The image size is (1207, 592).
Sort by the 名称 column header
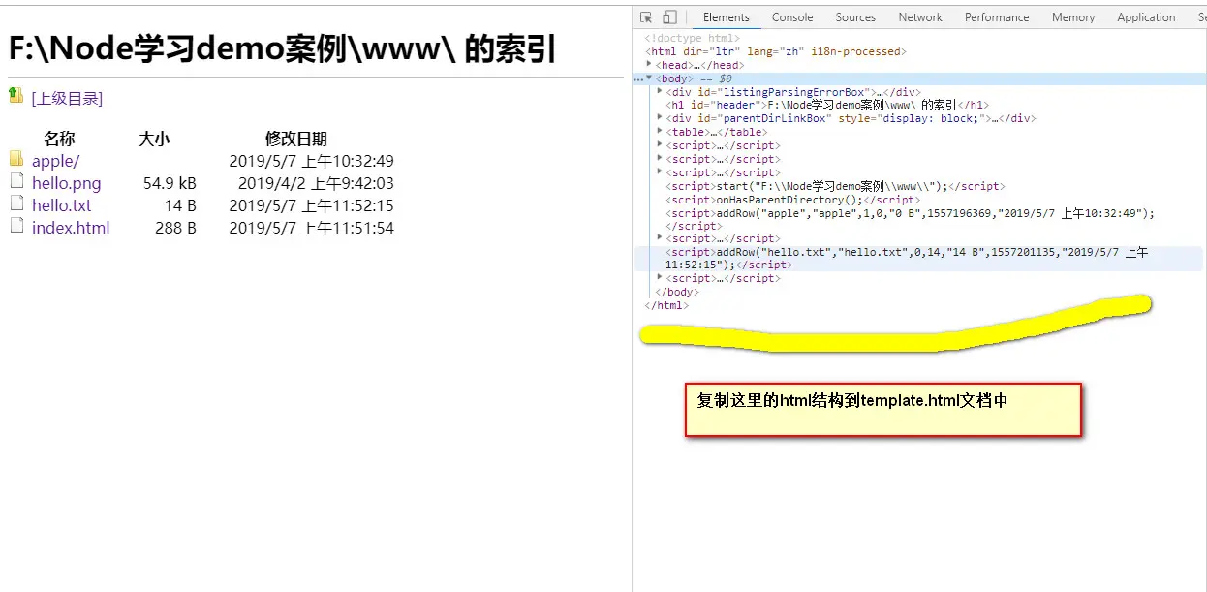point(59,139)
